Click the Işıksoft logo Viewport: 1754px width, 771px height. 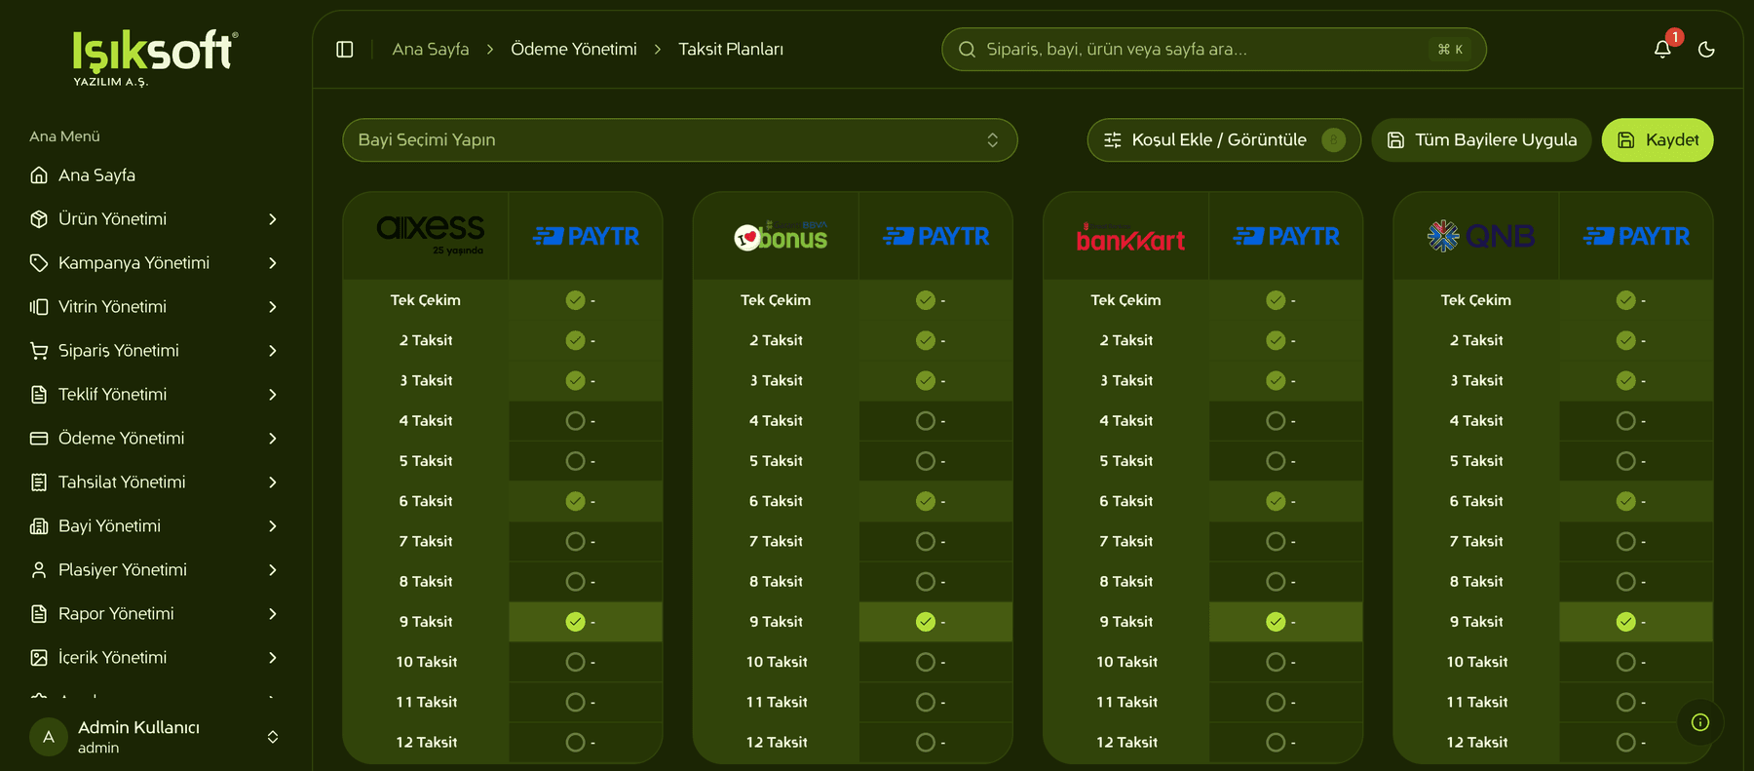pos(155,57)
